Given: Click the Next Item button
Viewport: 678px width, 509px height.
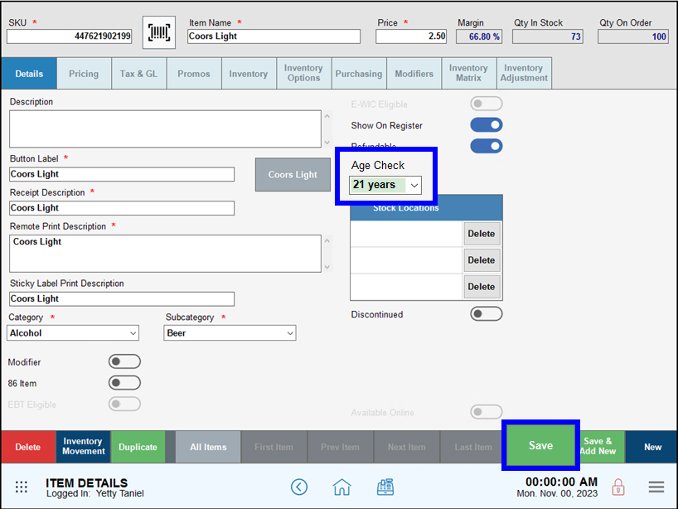Looking at the screenshot, I should point(407,447).
